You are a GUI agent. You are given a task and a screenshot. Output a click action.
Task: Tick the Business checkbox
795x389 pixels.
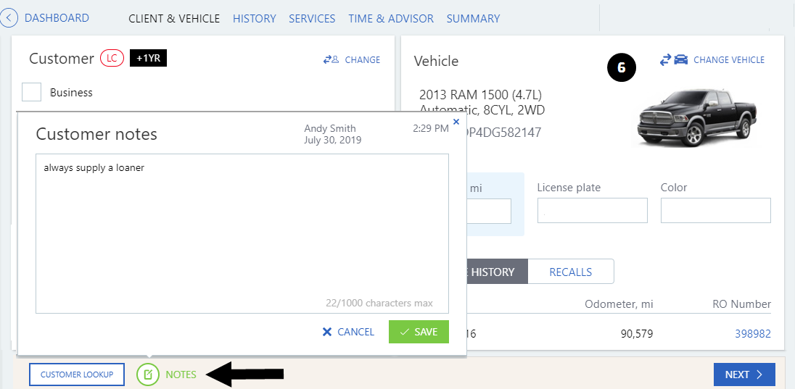pyautogui.click(x=31, y=92)
